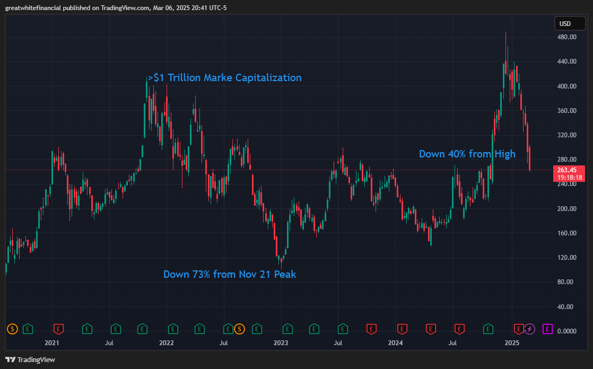Click the 360.00 price axis label
This screenshot has height=369, width=593.
pos(566,111)
